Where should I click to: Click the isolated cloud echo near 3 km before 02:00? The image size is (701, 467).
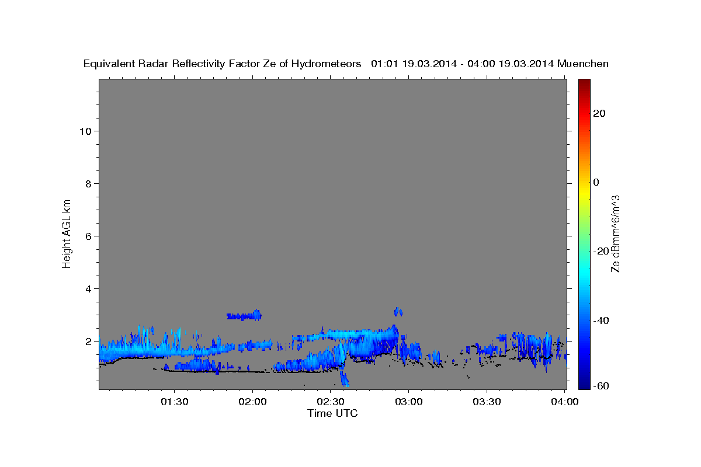[x=244, y=315]
